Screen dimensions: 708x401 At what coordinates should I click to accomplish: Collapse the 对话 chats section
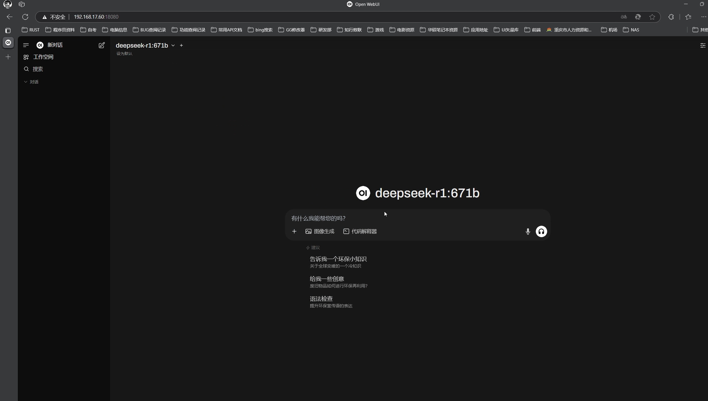(x=31, y=82)
